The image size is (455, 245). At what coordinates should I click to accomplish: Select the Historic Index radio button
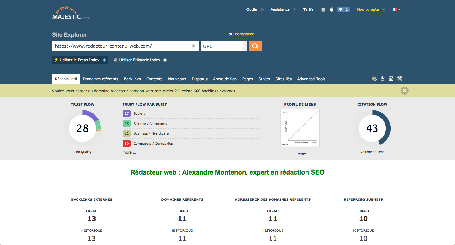point(165,60)
